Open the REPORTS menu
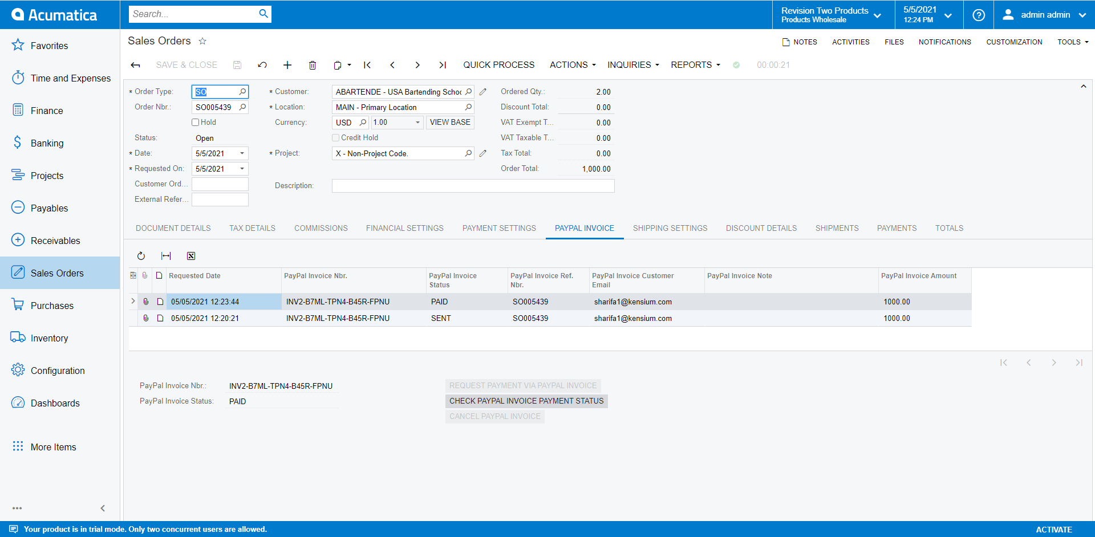1095x537 pixels. coord(695,65)
